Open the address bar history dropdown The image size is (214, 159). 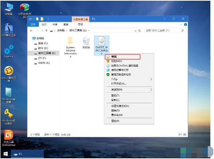(x=135, y=31)
